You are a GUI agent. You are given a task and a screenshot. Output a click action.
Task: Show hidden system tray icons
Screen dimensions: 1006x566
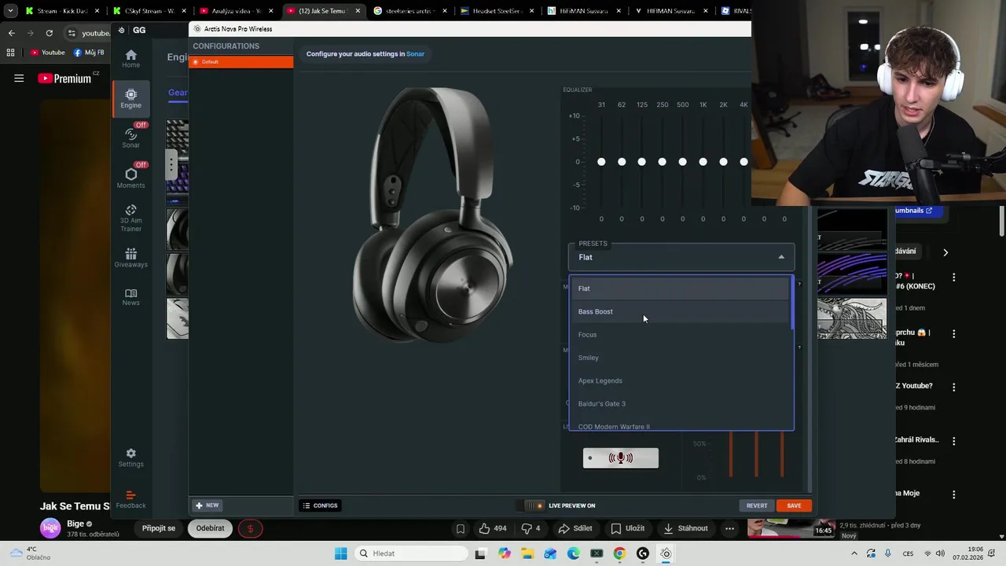tap(855, 553)
